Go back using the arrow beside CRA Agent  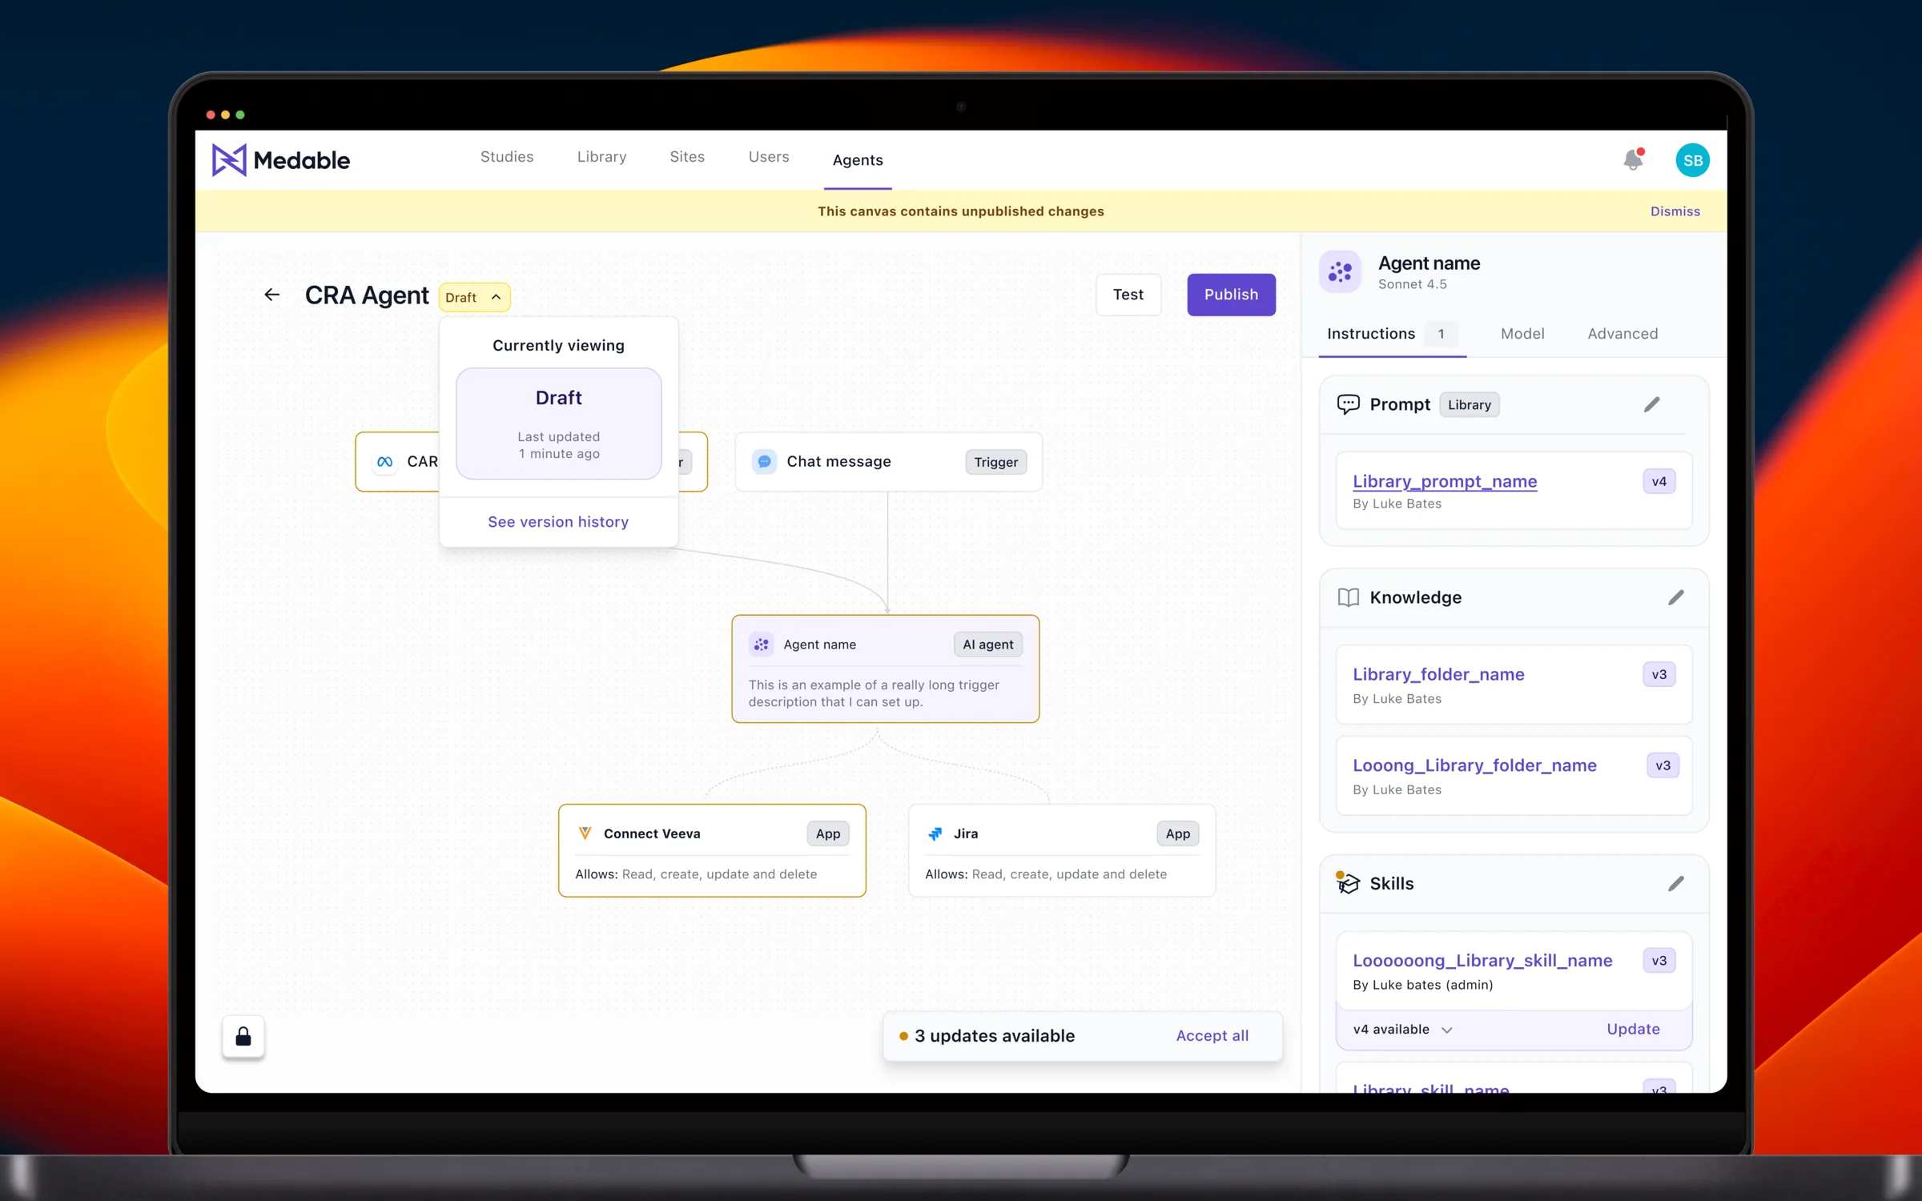(272, 295)
